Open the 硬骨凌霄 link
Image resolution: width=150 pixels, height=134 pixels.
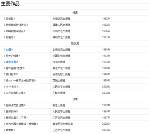click(x=11, y=62)
